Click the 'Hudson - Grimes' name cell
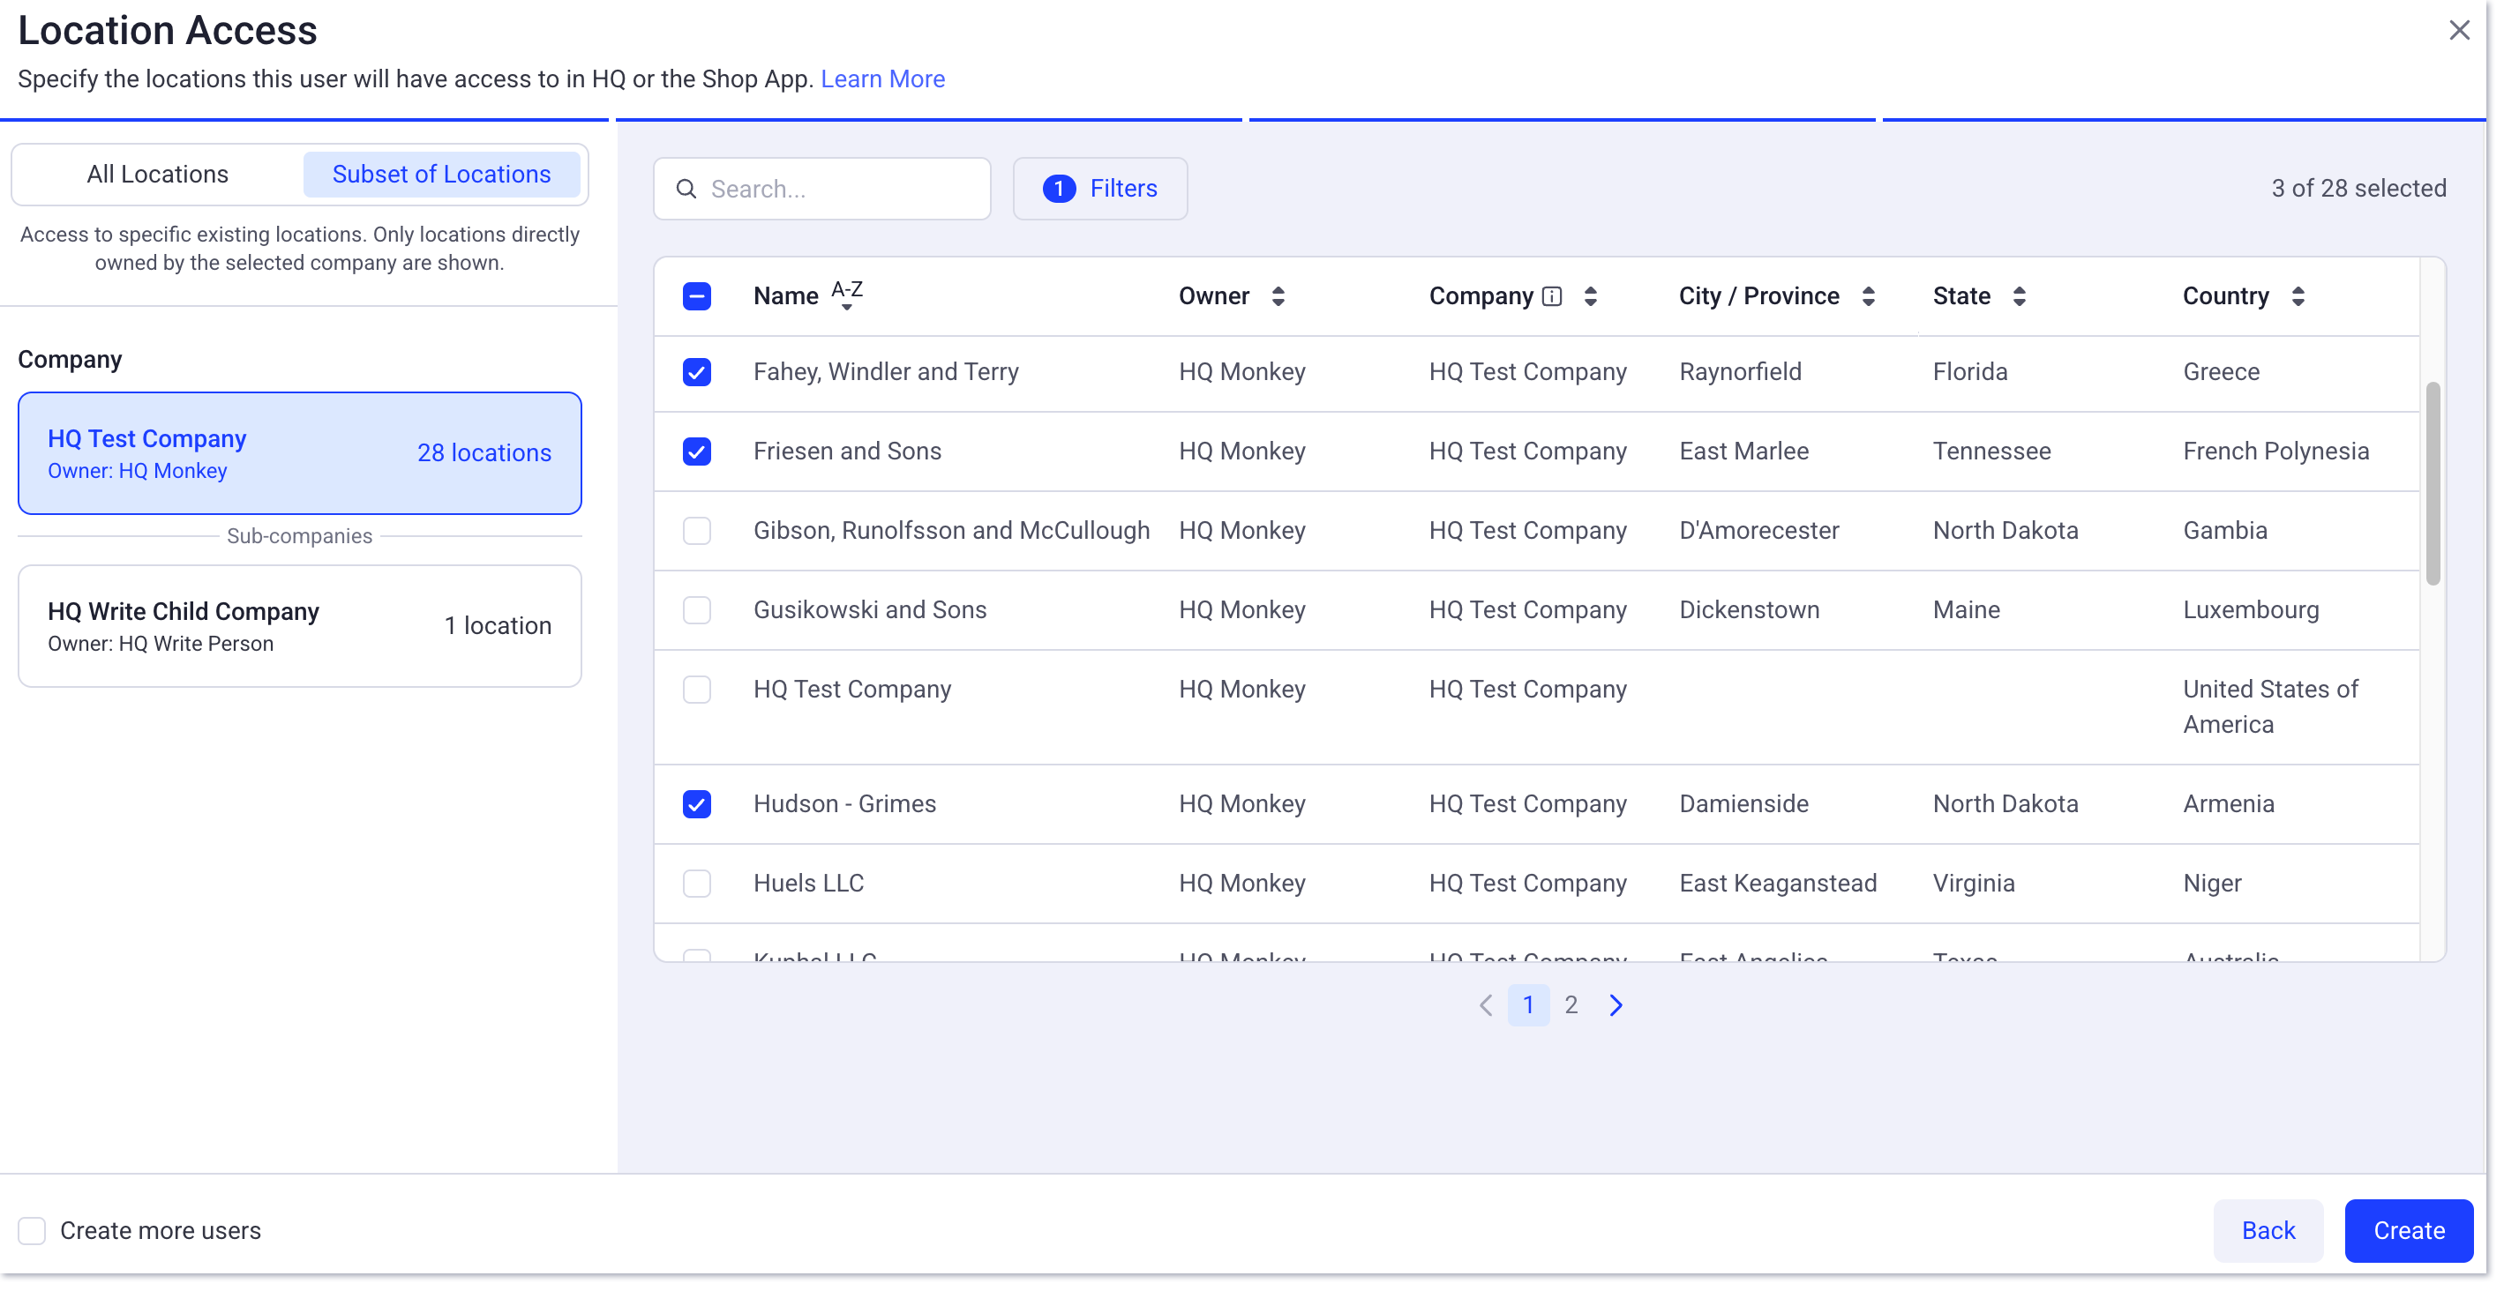 [x=844, y=804]
